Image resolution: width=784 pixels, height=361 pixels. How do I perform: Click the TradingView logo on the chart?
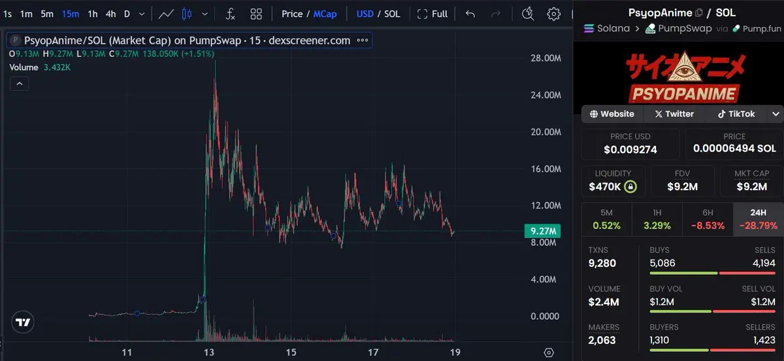tap(23, 322)
